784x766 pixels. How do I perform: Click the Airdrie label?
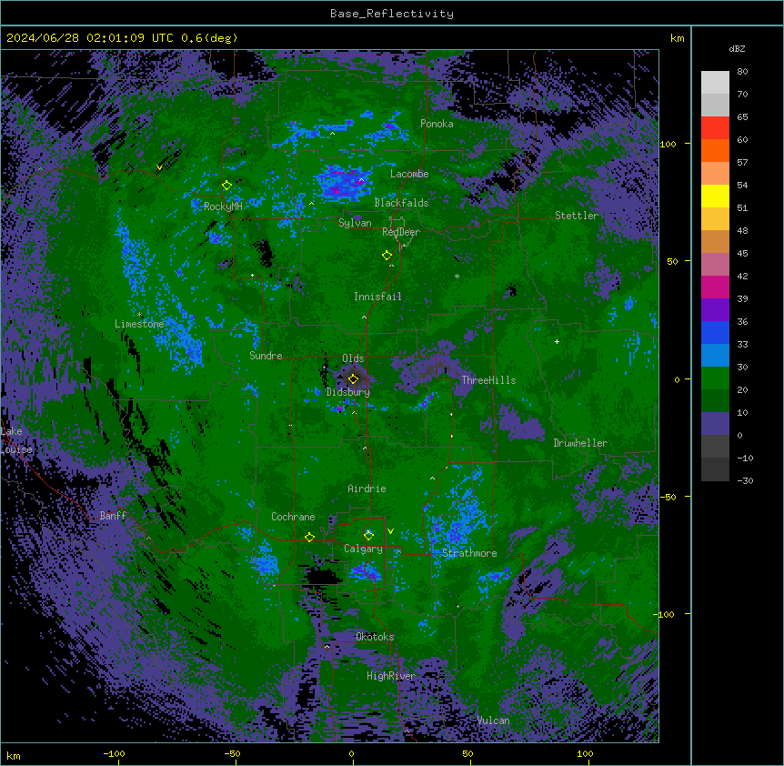pyautogui.click(x=367, y=489)
